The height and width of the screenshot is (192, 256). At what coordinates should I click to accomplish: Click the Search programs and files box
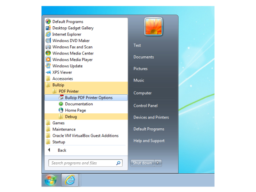click(x=85, y=163)
